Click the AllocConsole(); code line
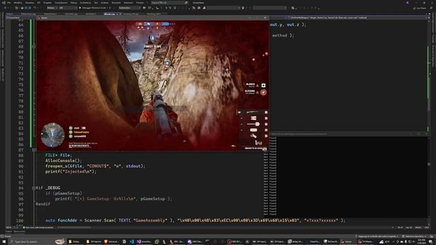The width and height of the screenshot is (436, 245). (x=63, y=161)
